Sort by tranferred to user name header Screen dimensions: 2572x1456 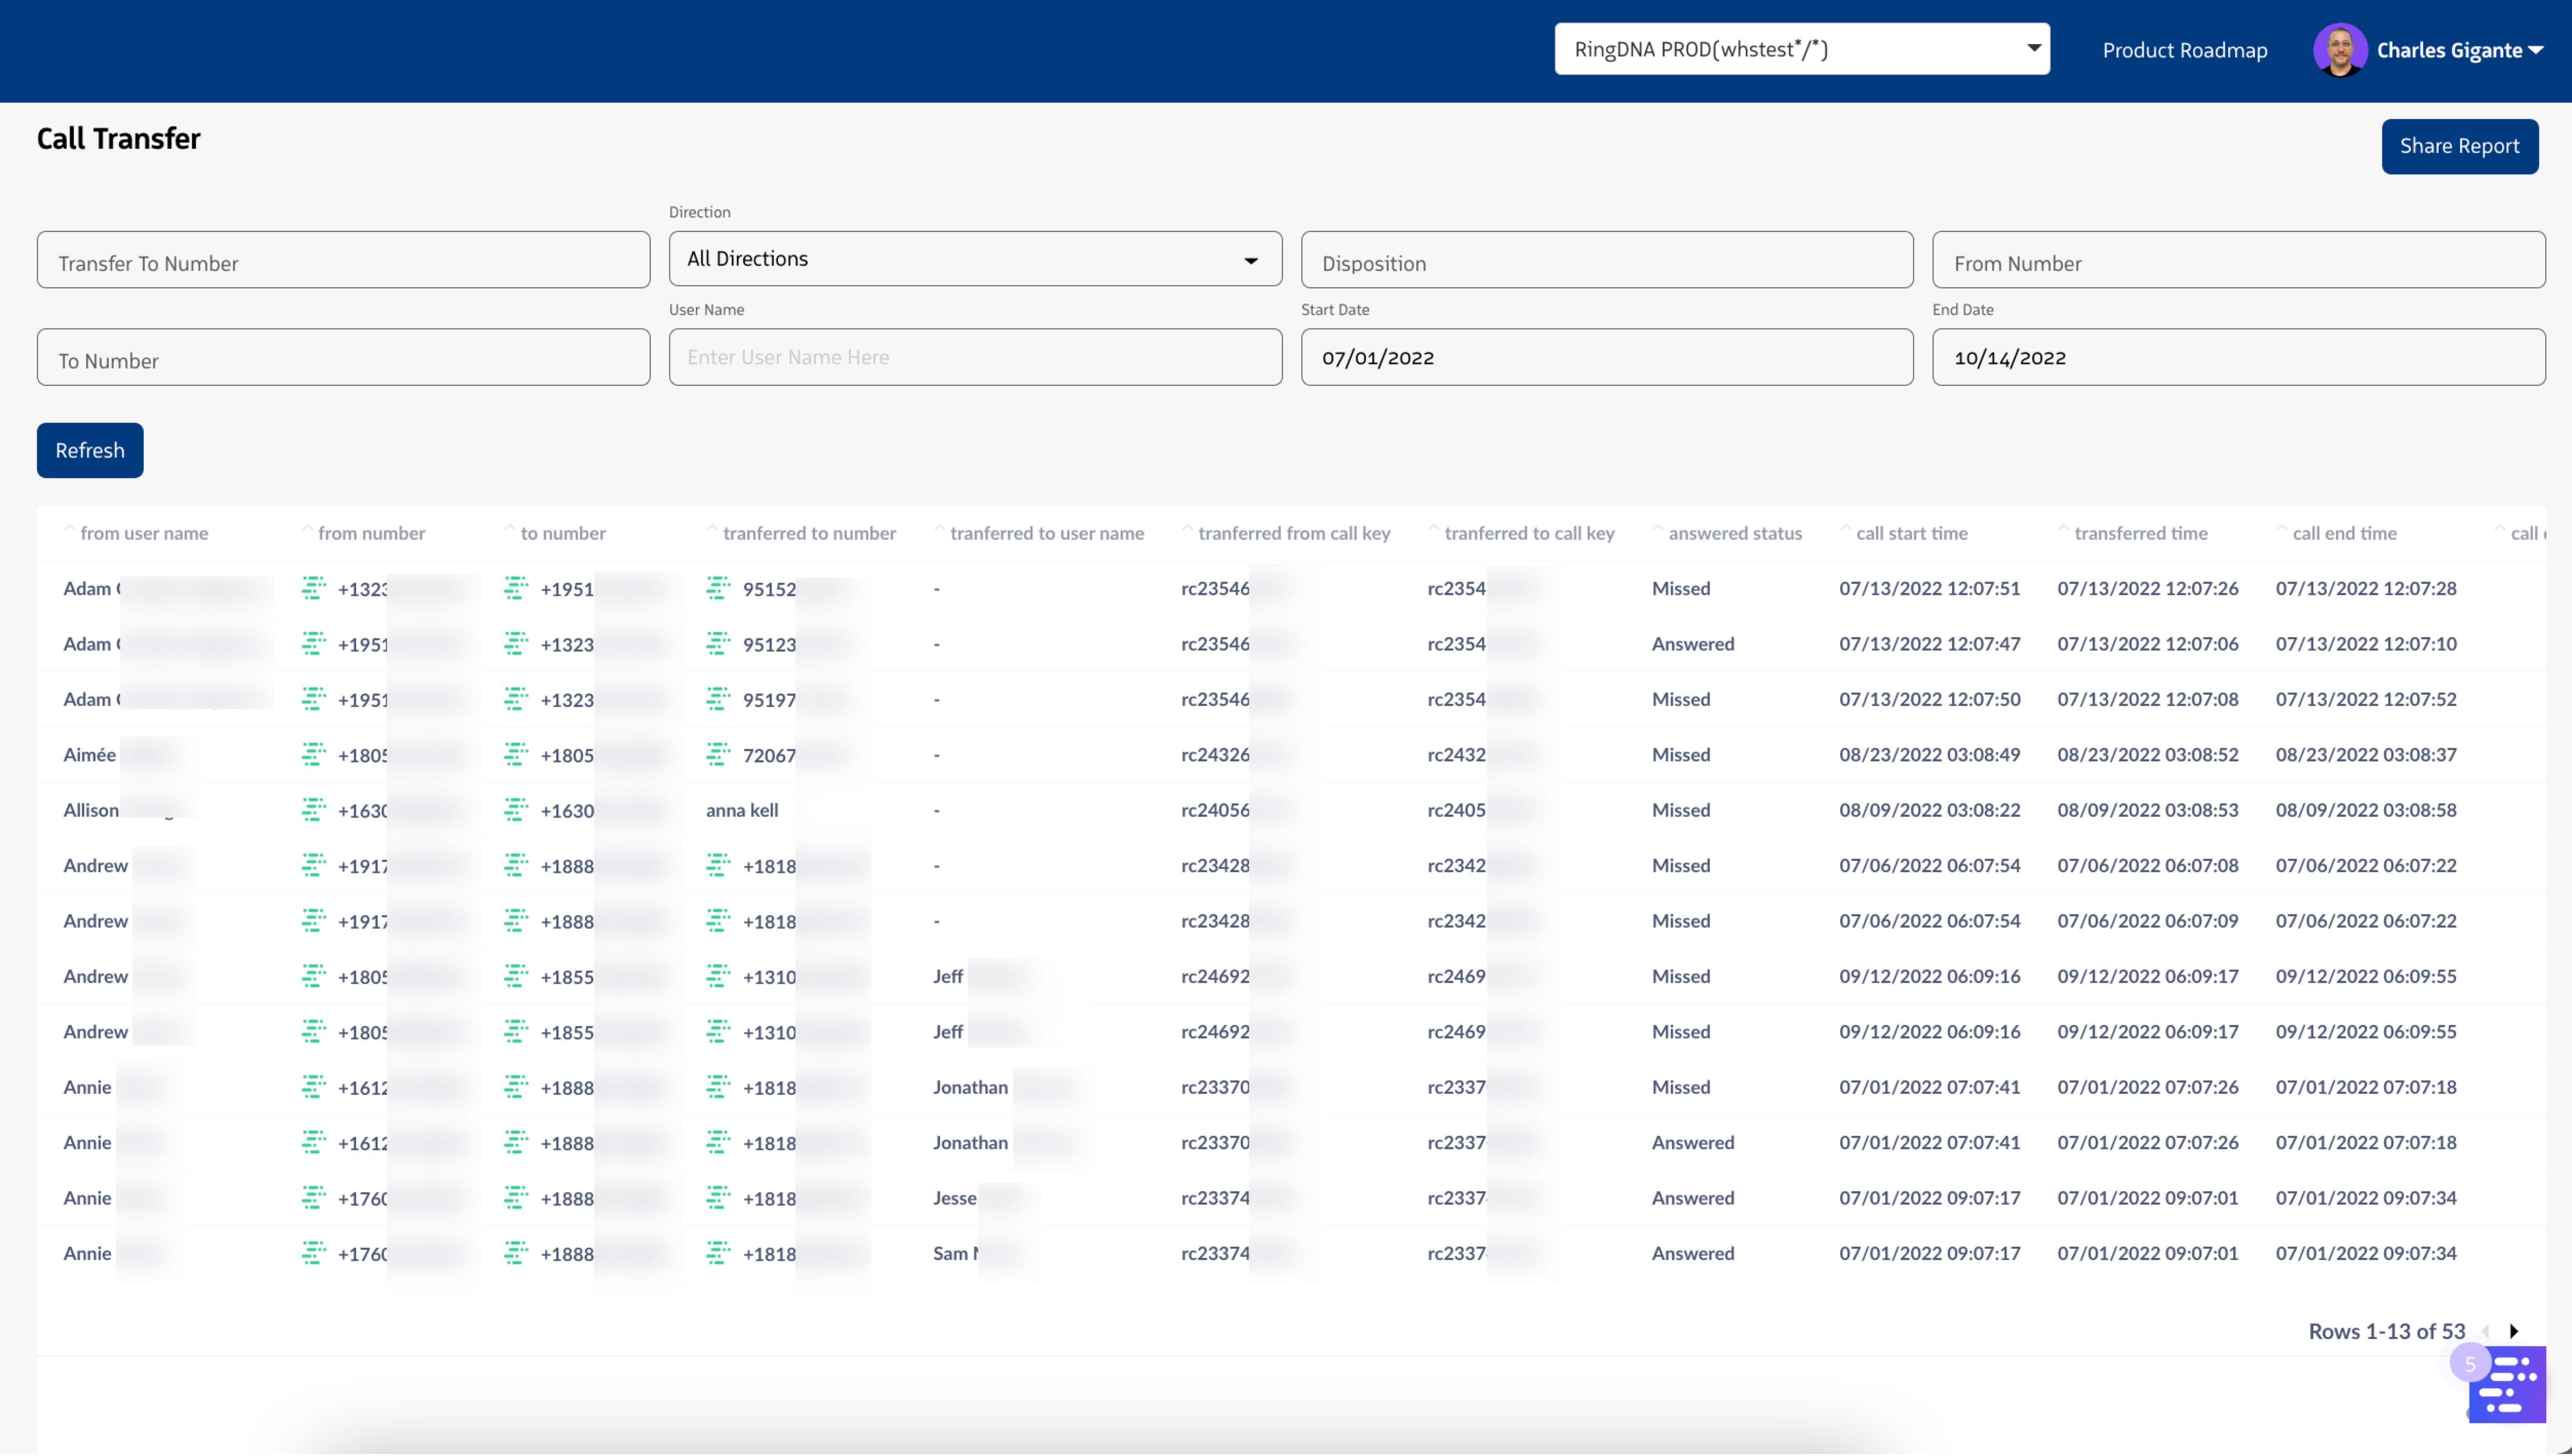(x=1046, y=533)
